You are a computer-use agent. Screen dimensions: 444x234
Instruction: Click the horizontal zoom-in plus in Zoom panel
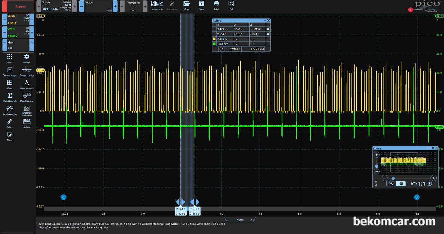(x=433, y=178)
